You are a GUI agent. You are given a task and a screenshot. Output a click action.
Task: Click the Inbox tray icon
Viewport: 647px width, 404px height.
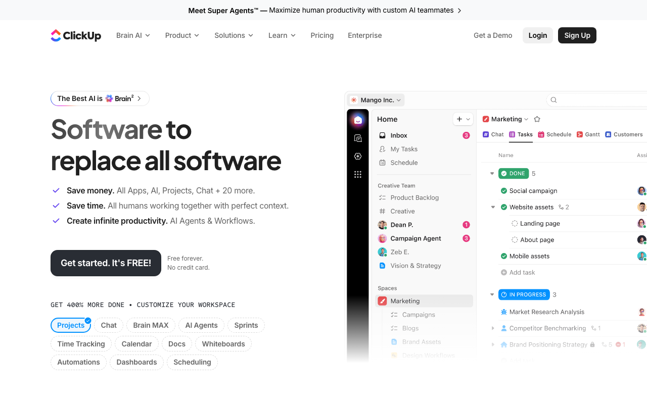(x=383, y=135)
